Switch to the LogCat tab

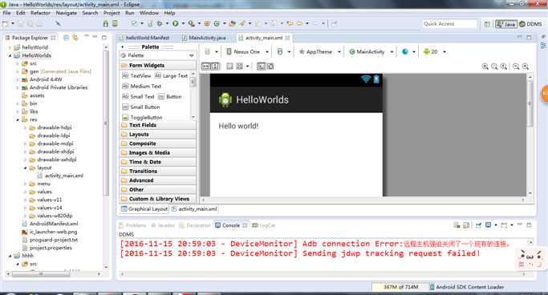pyautogui.click(x=263, y=225)
